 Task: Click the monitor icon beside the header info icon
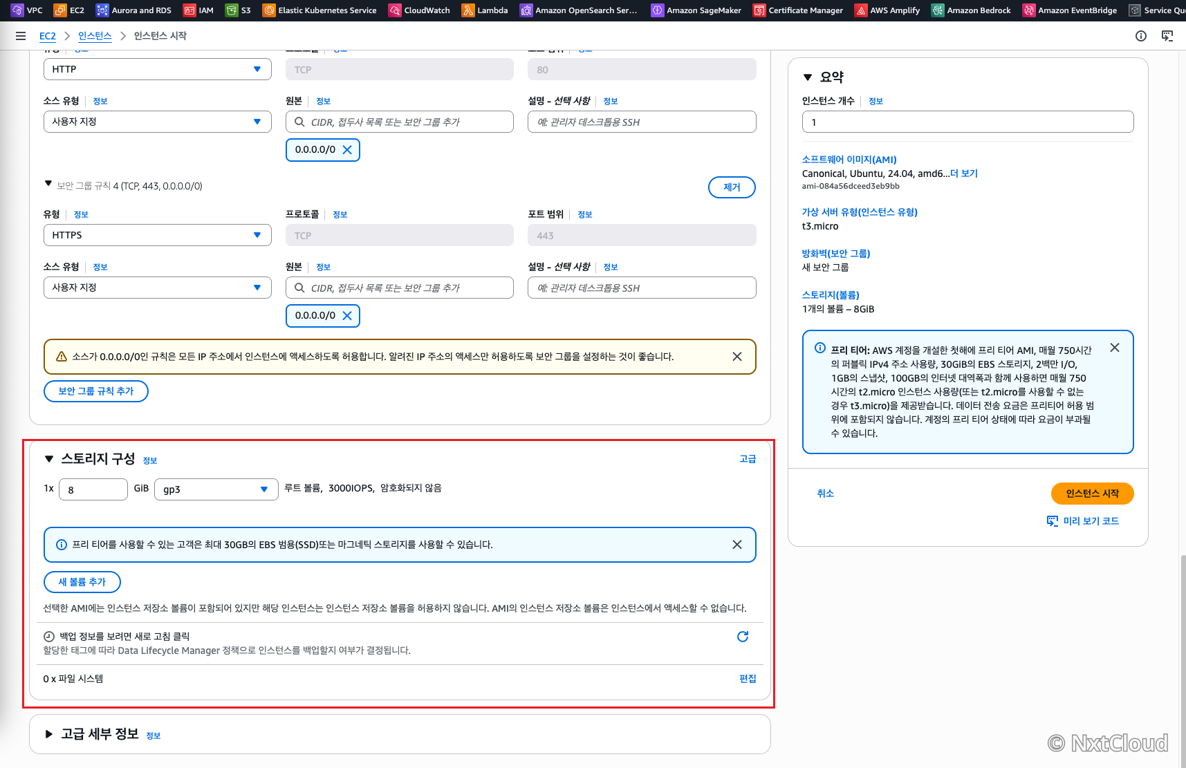tap(1167, 36)
